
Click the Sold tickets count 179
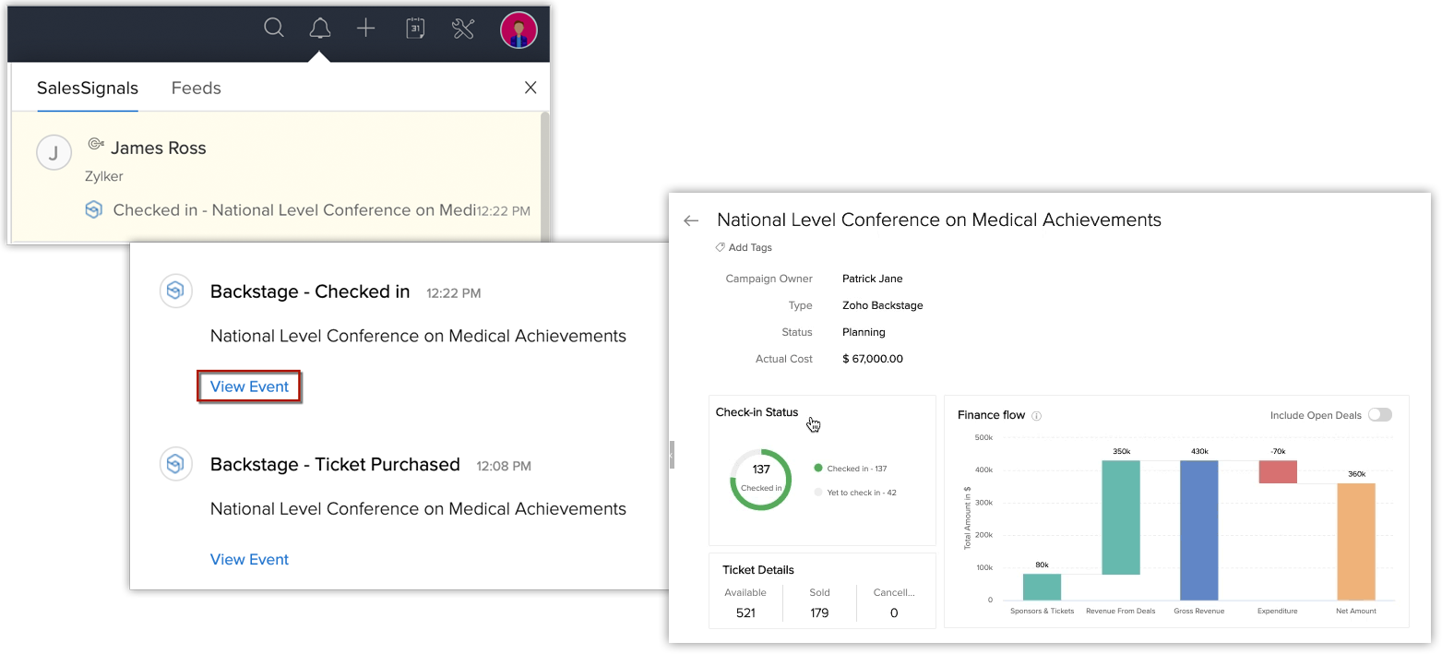click(819, 612)
